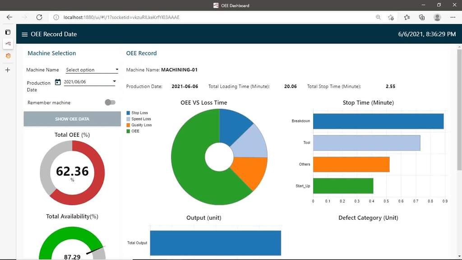
Task: Click the SHOW OEE DATA button
Action: 72,119
